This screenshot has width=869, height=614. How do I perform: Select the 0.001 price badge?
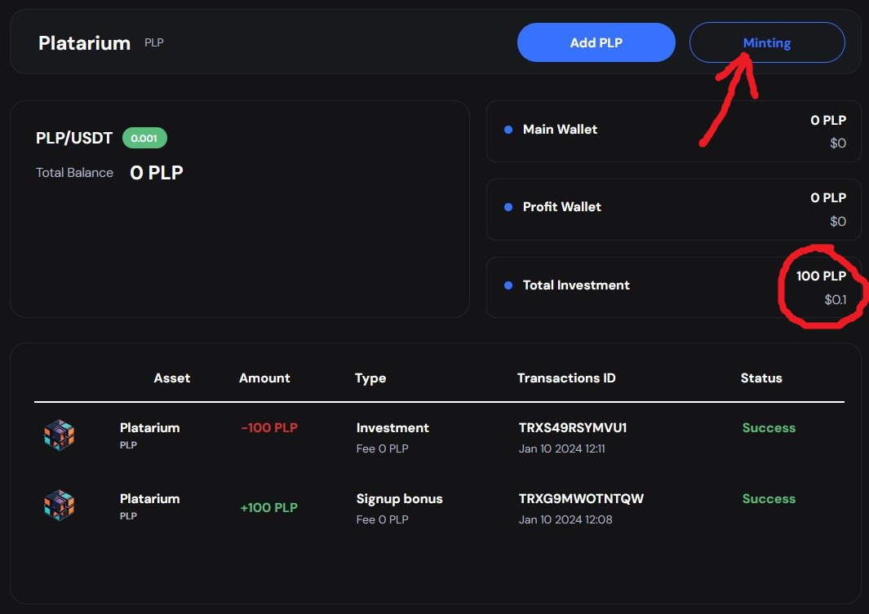(144, 138)
